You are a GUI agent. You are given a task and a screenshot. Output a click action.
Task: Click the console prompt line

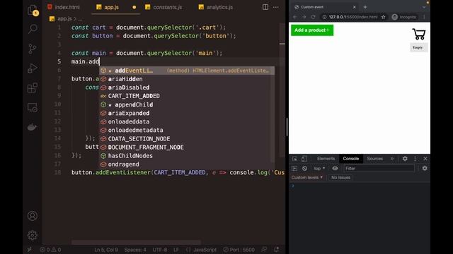(x=360, y=186)
